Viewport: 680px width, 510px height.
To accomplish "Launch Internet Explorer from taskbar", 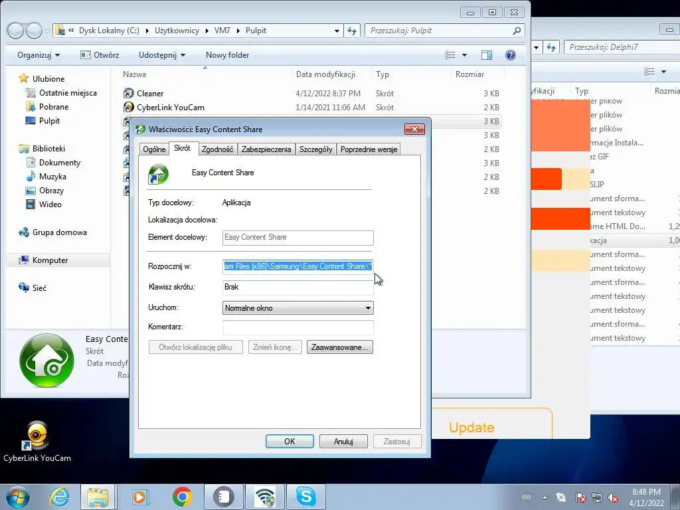I will point(59,497).
